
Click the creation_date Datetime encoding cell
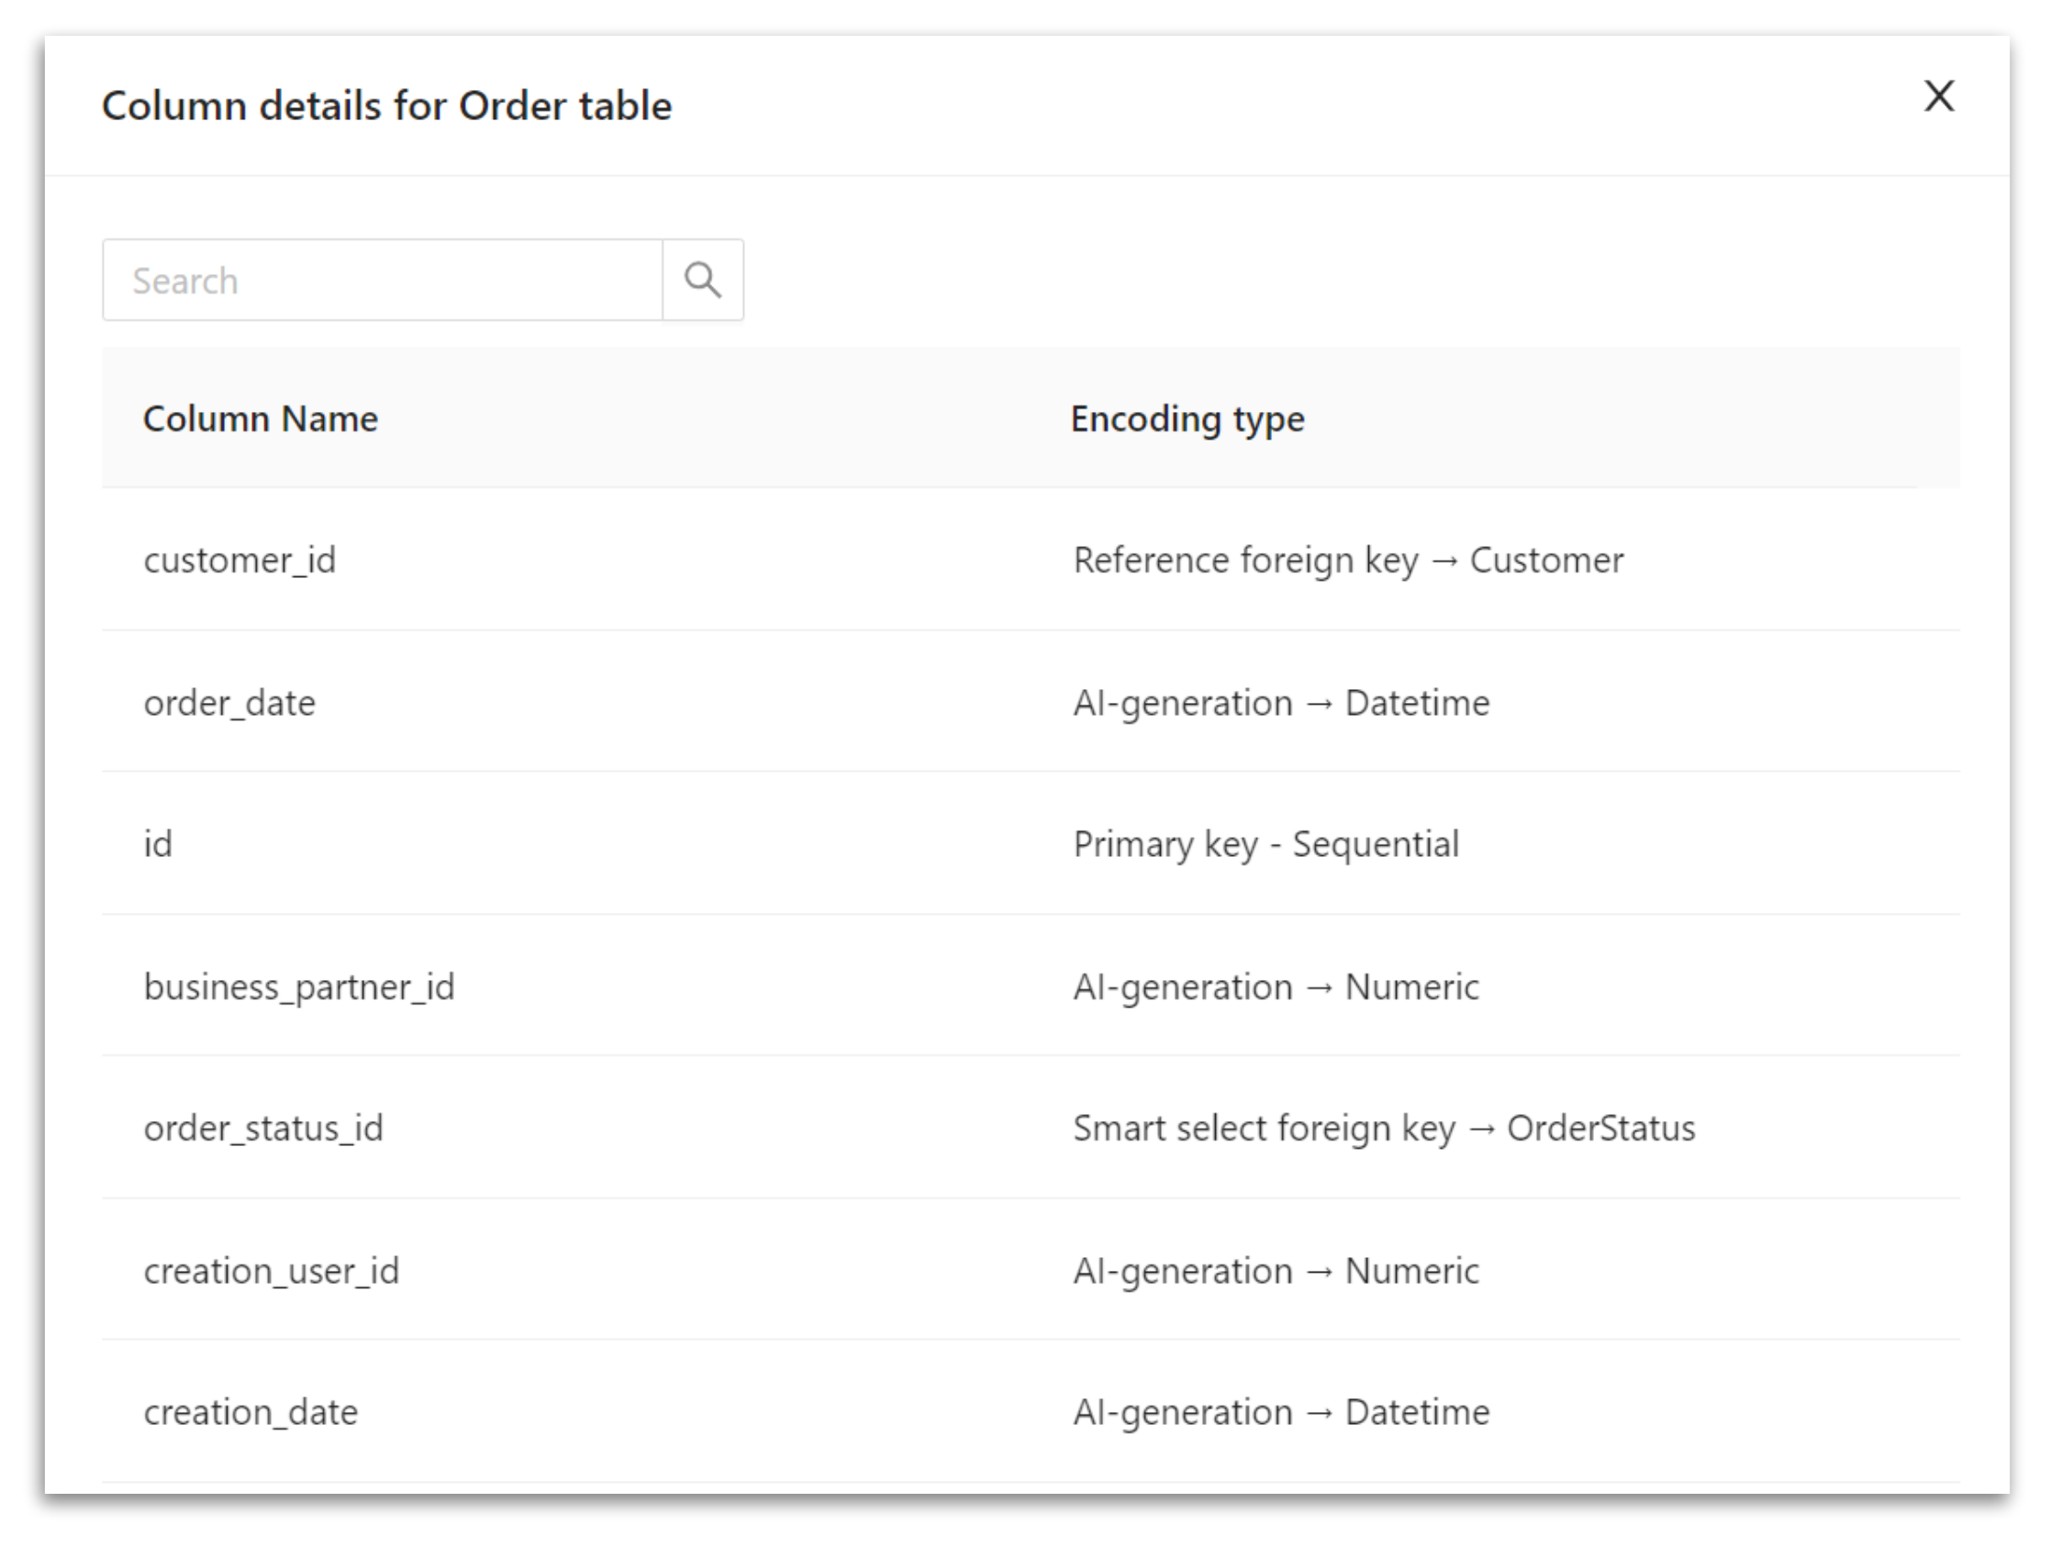(1281, 1413)
